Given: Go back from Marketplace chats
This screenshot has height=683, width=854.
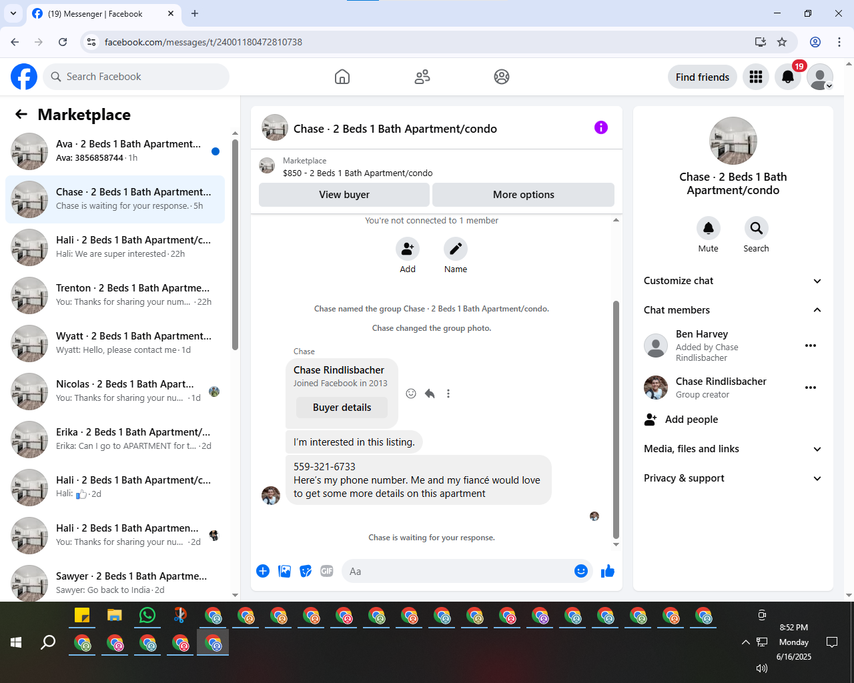Looking at the screenshot, I should [x=21, y=114].
